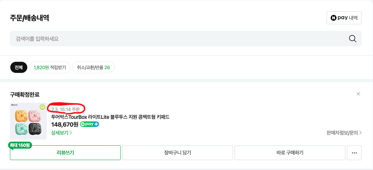
Task: Click the 바로 구매하기 button
Action: click(290, 153)
